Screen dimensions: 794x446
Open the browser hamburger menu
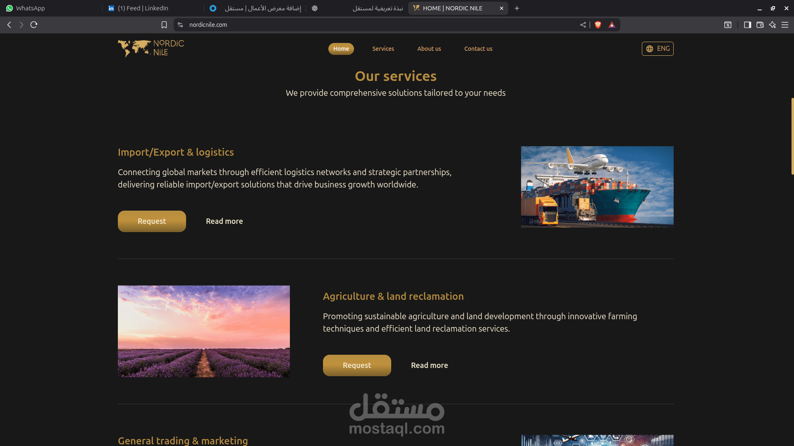785,25
